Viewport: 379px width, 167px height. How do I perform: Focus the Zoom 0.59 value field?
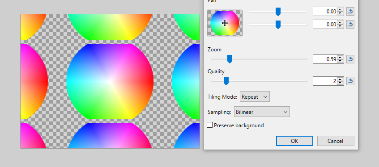click(325, 59)
